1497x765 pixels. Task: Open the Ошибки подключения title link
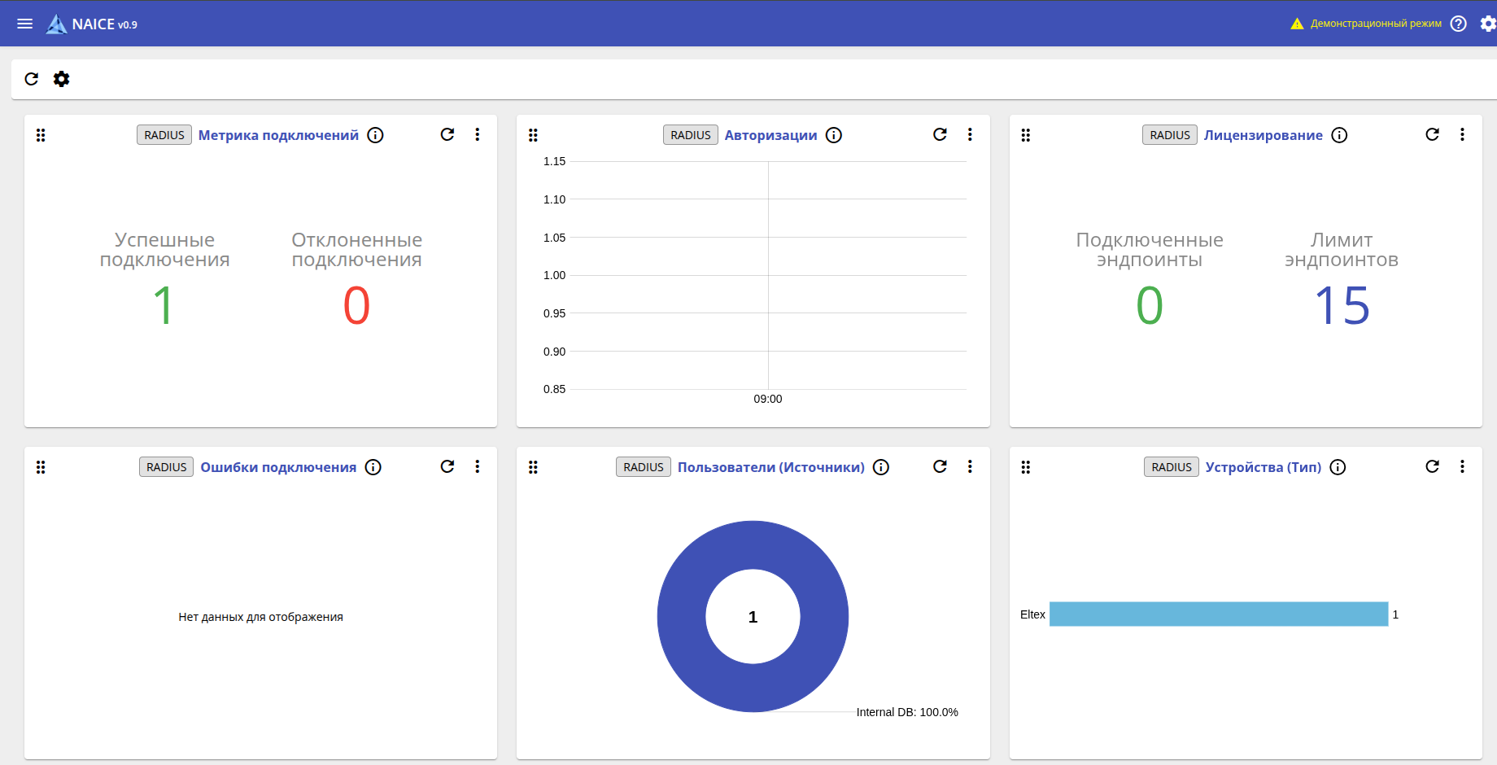pyautogui.click(x=278, y=467)
